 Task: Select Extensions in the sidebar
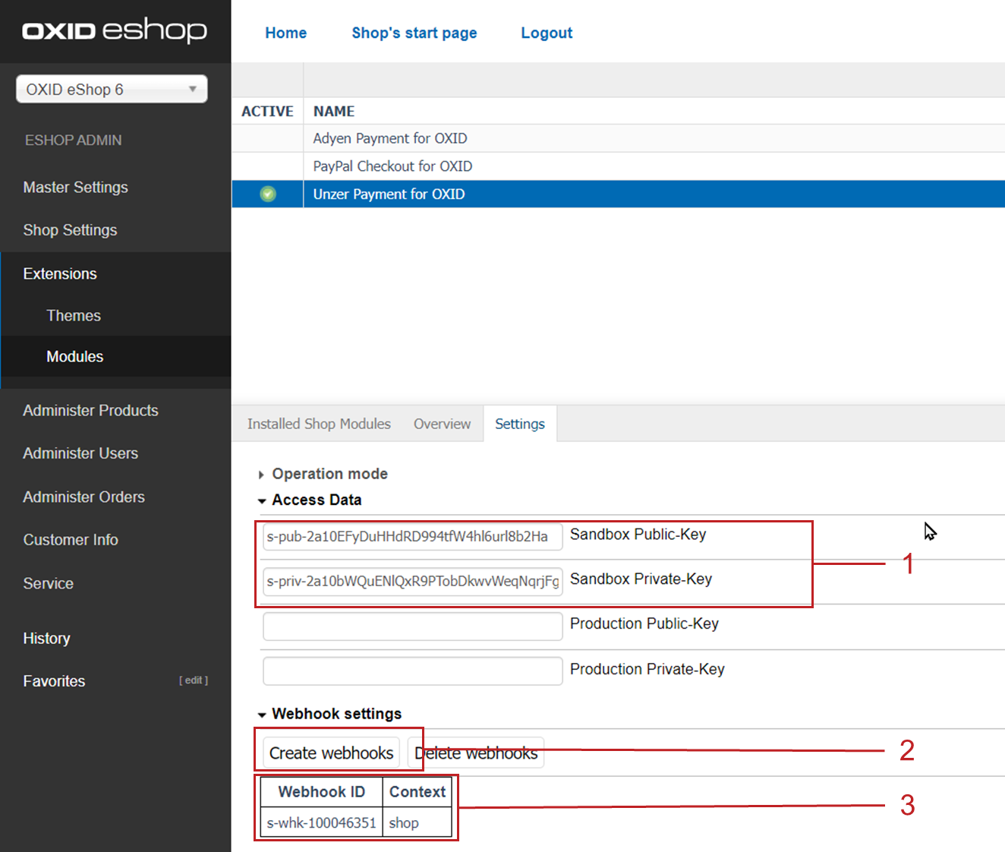tap(60, 273)
